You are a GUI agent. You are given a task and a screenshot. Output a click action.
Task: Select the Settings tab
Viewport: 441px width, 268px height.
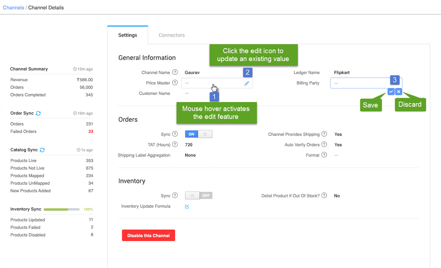click(x=127, y=35)
